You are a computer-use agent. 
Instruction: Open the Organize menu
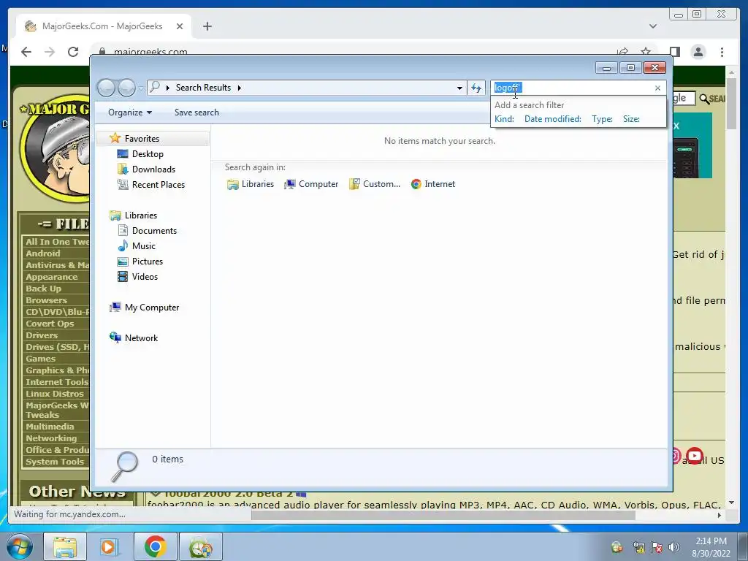[130, 112]
